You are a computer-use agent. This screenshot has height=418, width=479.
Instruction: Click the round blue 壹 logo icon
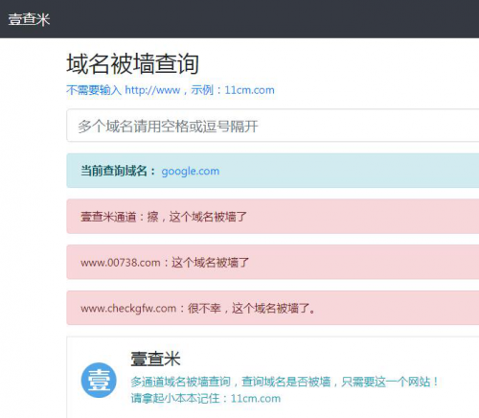coord(99,380)
